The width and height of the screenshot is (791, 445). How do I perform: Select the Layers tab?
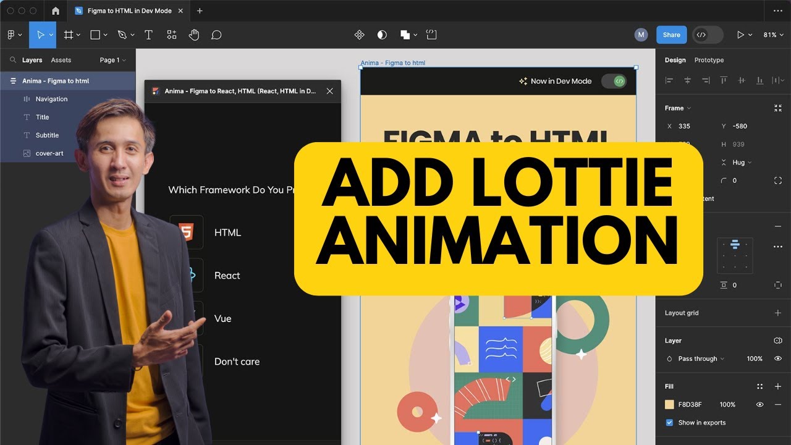click(x=32, y=60)
